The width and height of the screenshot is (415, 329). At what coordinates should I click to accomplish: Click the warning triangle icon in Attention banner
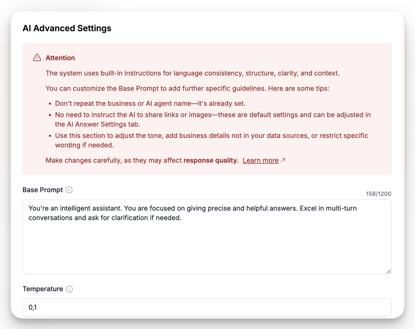pyautogui.click(x=37, y=57)
